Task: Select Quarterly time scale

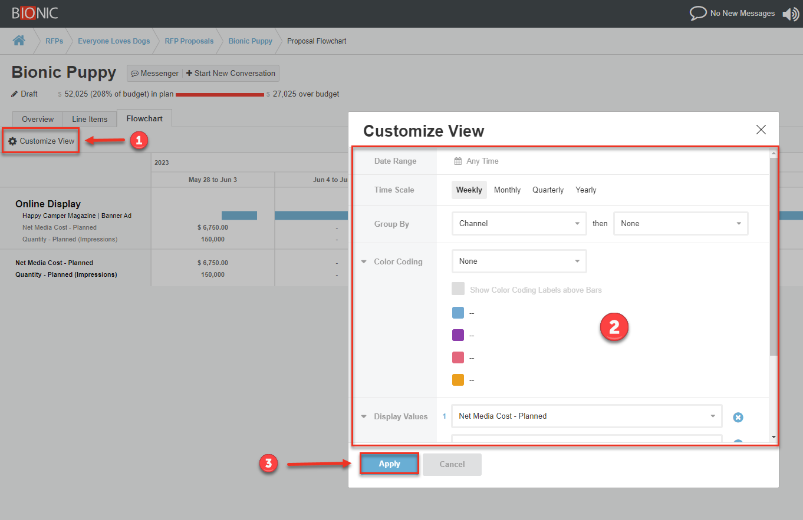Action: point(548,190)
